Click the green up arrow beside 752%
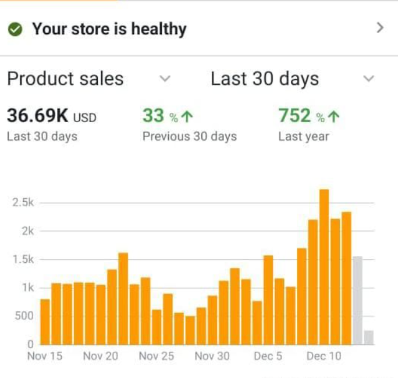 click(x=333, y=117)
